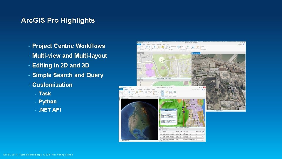Click the ".NET API" sub-bullet
The image size is (282, 159).
point(50,110)
